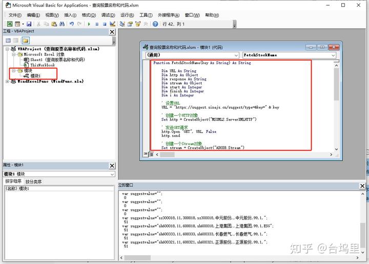Select ThisWorkbook in project tree
The width and height of the screenshot is (369, 264).
click(43, 65)
